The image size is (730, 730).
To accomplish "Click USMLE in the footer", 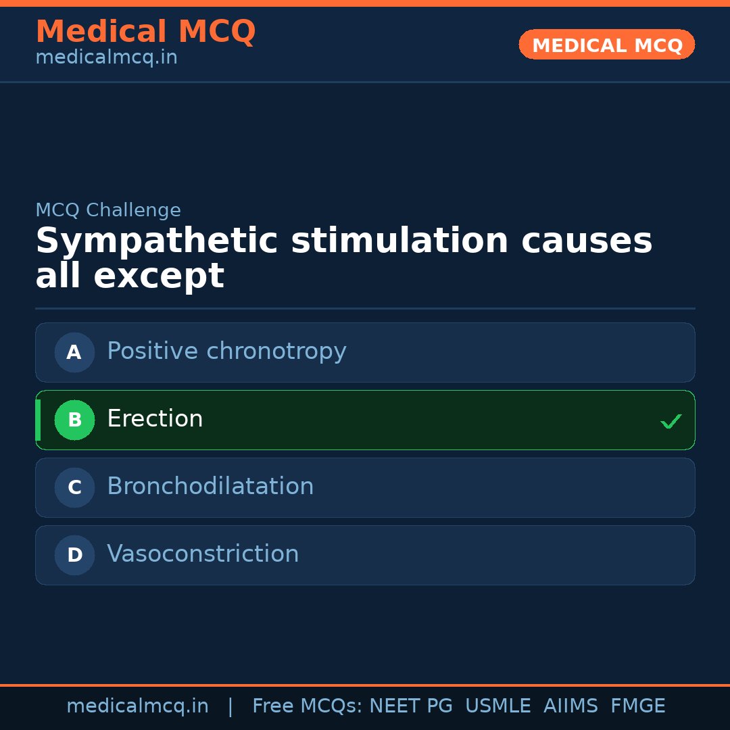I will click(x=497, y=706).
